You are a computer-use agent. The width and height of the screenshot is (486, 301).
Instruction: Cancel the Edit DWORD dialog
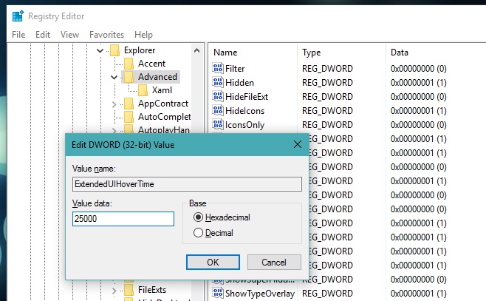pos(274,263)
